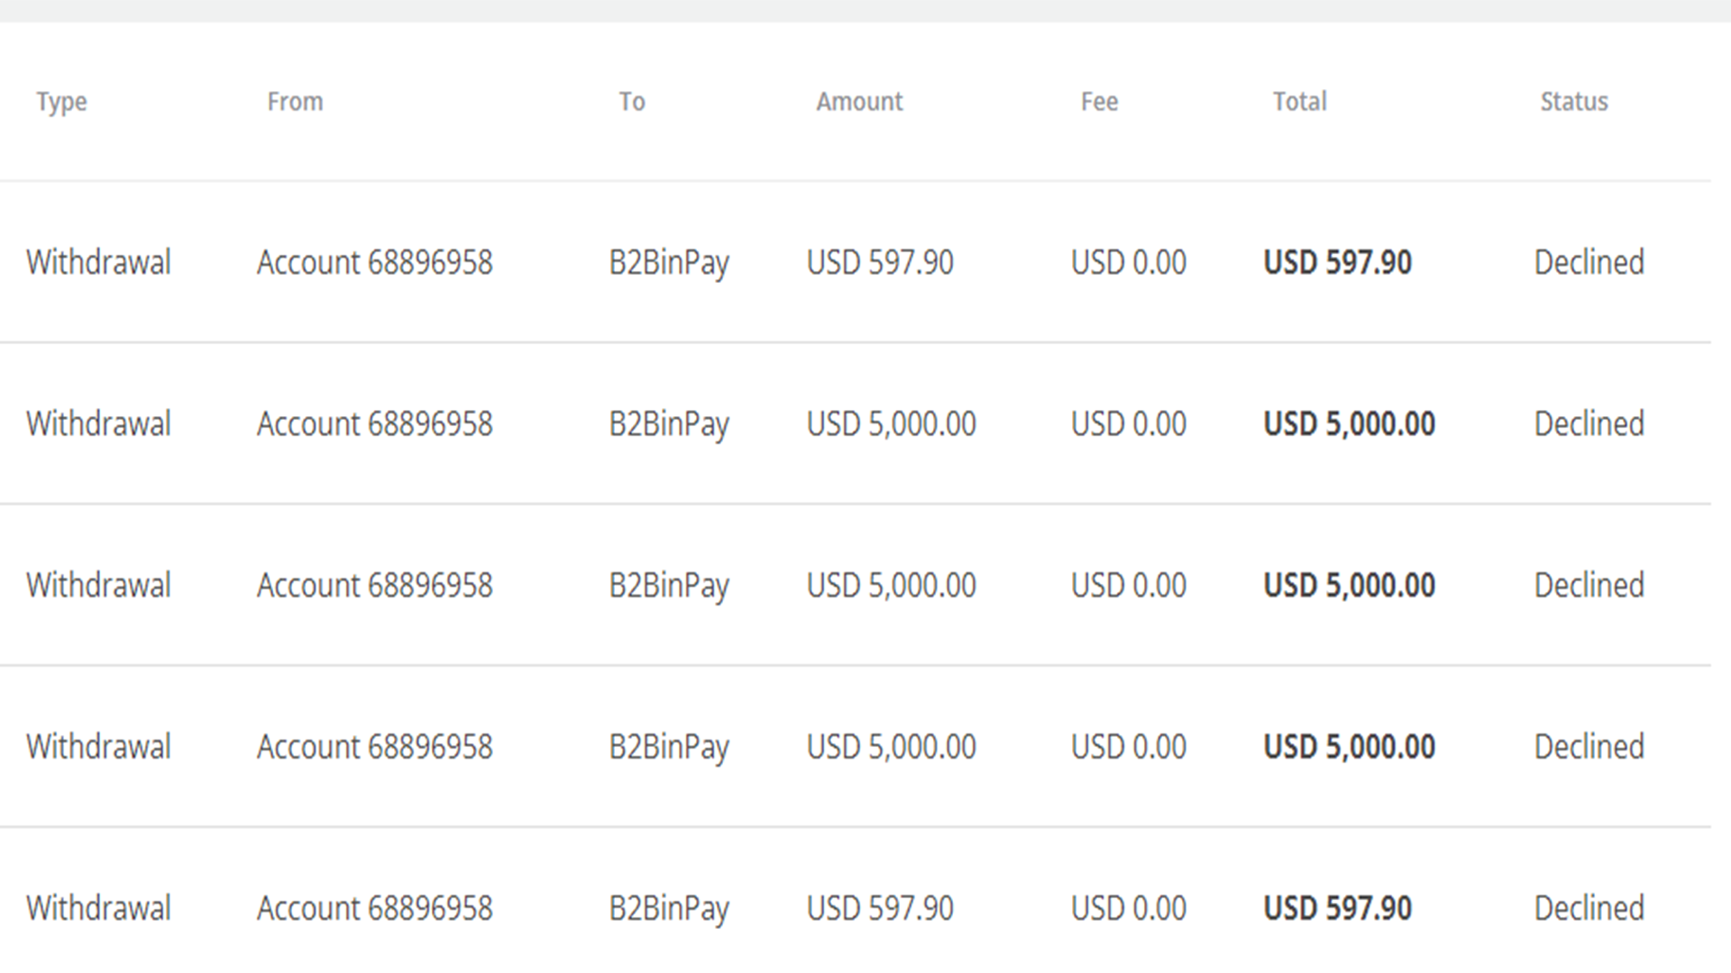Click the third row's USD 0.00 fee
The image size is (1731, 973).
coord(1128,585)
